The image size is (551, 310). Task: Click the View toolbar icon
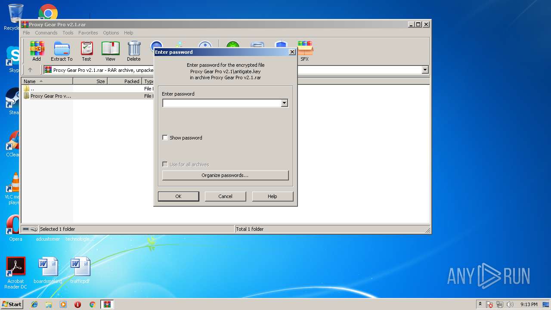pos(110,51)
